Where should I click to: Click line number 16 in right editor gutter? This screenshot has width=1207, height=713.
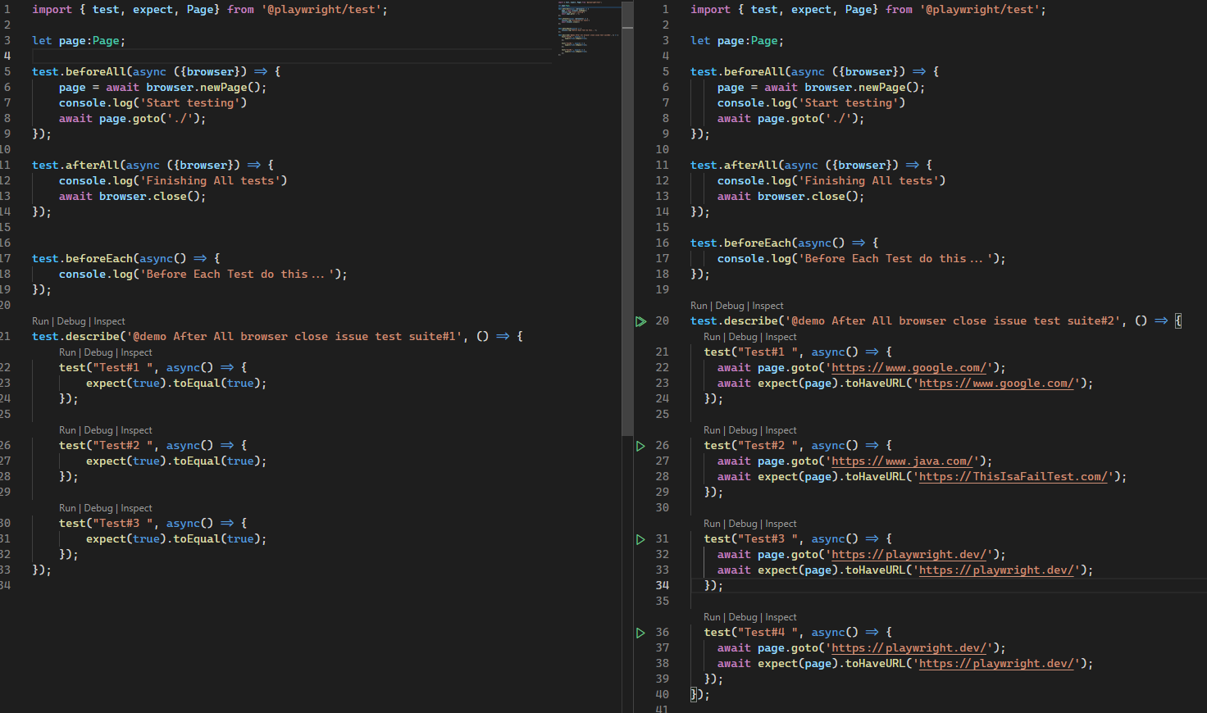(662, 243)
